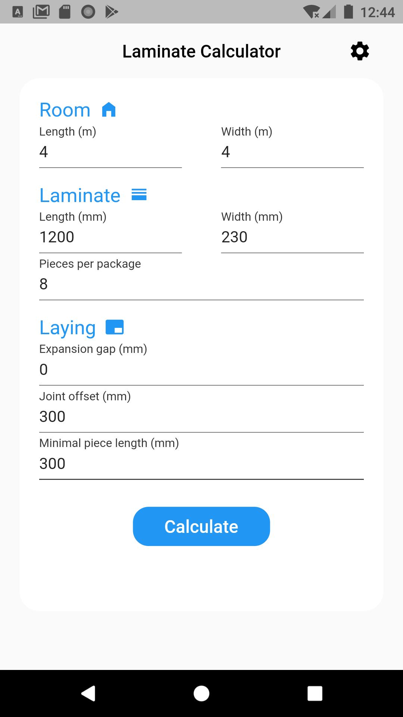Edit the Laminate Length (mm) field

pyautogui.click(x=110, y=232)
